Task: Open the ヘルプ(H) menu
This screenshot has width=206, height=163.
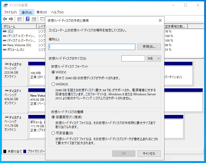Action: (57, 12)
